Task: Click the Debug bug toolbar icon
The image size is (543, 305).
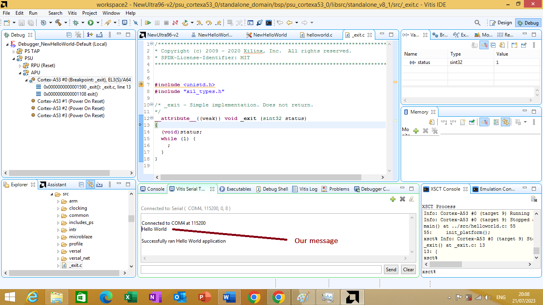Action: pyautogui.click(x=76, y=23)
